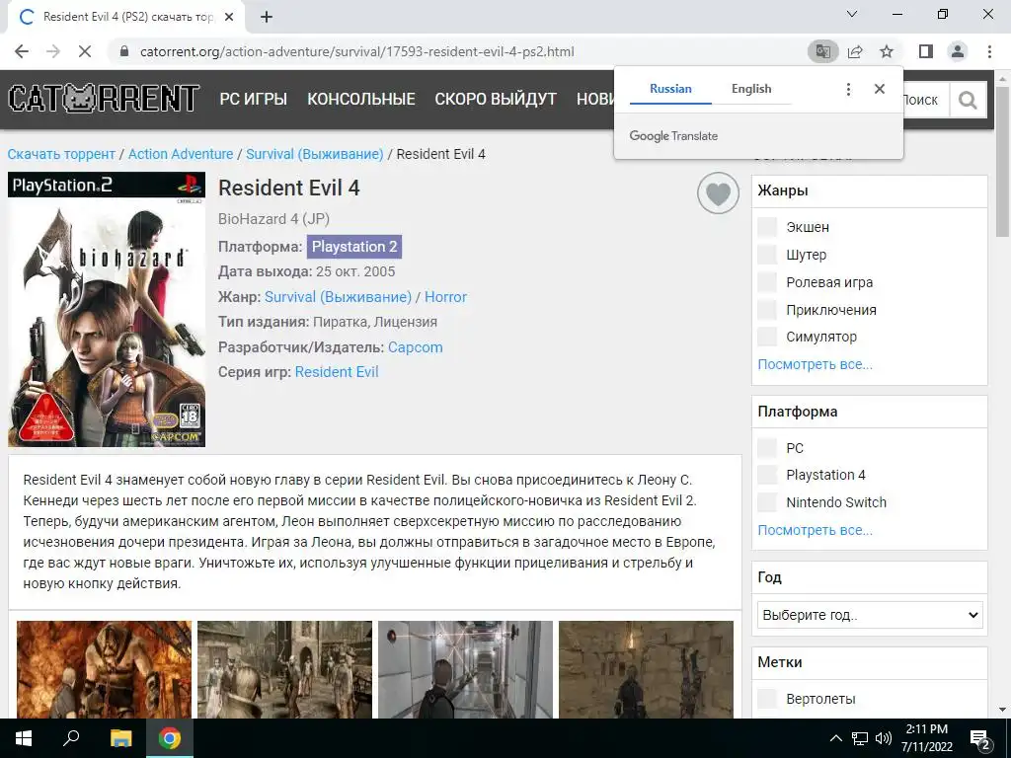Click the site search magnifier icon
1011x758 pixels.
click(x=968, y=100)
